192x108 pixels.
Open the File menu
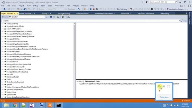tap(3, 6)
